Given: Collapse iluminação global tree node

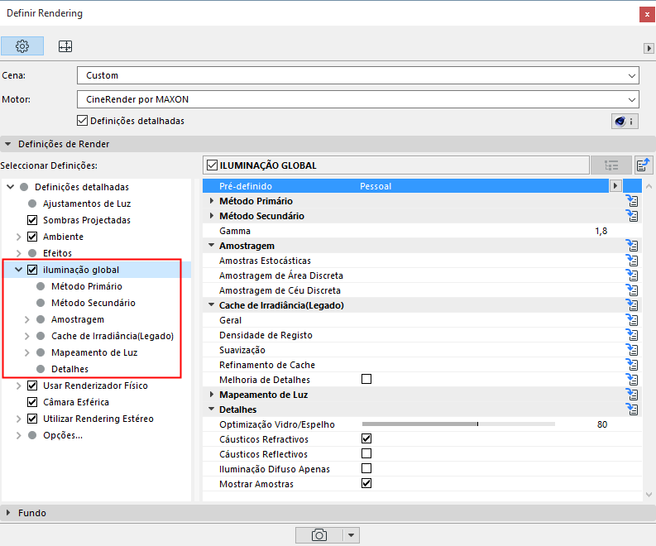Looking at the screenshot, I should [x=18, y=270].
